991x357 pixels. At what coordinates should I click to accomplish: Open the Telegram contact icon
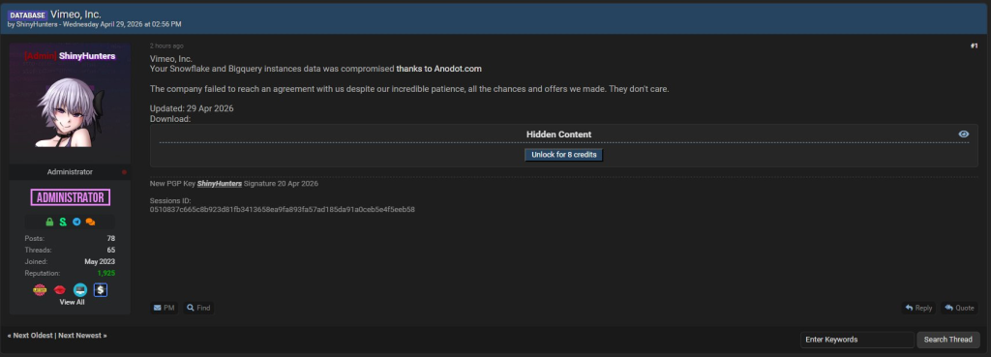[76, 222]
